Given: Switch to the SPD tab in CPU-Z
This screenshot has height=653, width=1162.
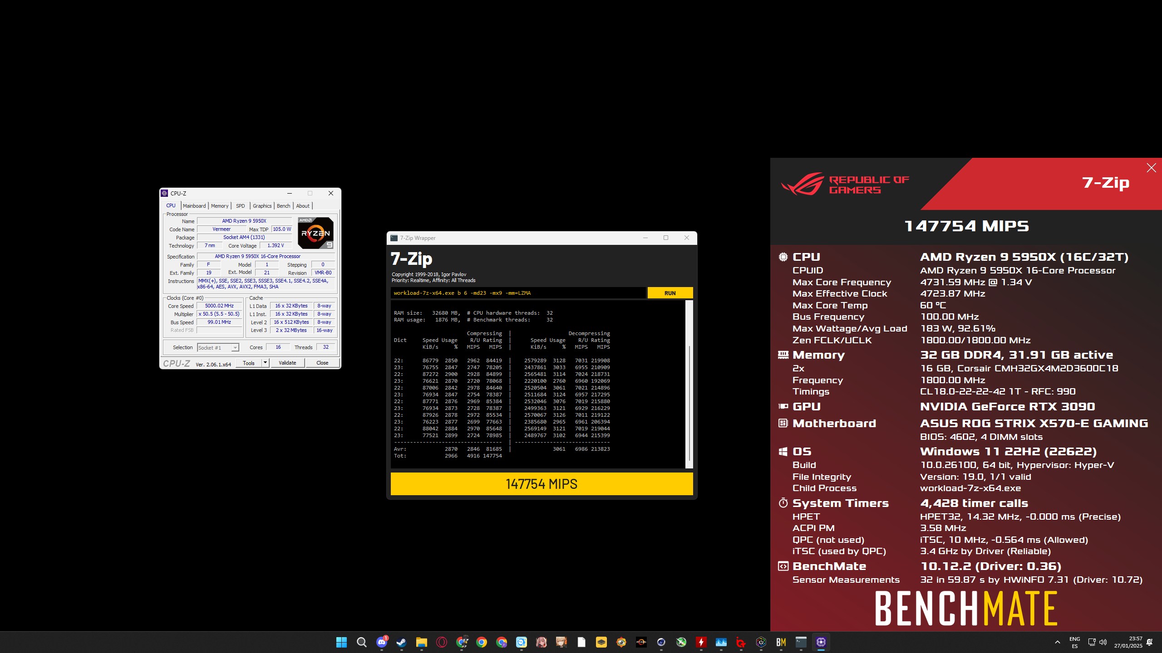Looking at the screenshot, I should [241, 206].
